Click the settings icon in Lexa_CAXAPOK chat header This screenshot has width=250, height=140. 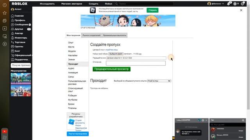pos(203,120)
